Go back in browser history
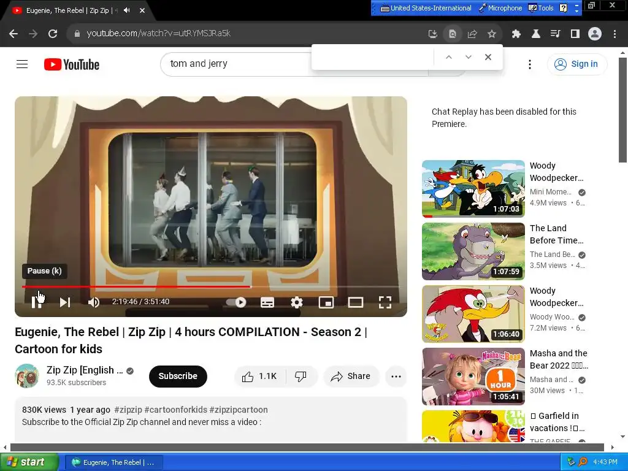628x471 pixels. 13,34
